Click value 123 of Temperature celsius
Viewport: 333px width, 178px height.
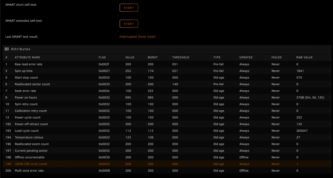pos(128,137)
